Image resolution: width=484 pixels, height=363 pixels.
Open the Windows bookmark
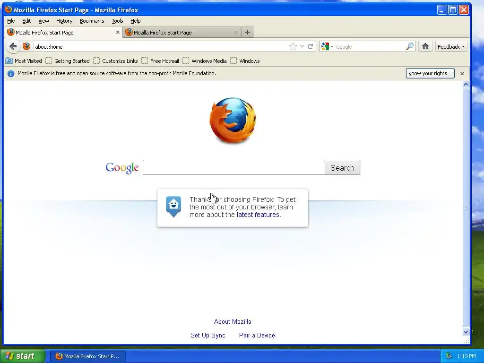point(245,61)
